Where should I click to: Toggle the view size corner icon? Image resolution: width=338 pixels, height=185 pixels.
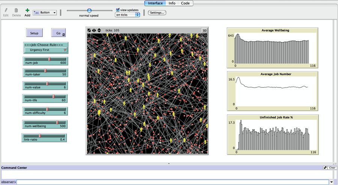pos(89,30)
